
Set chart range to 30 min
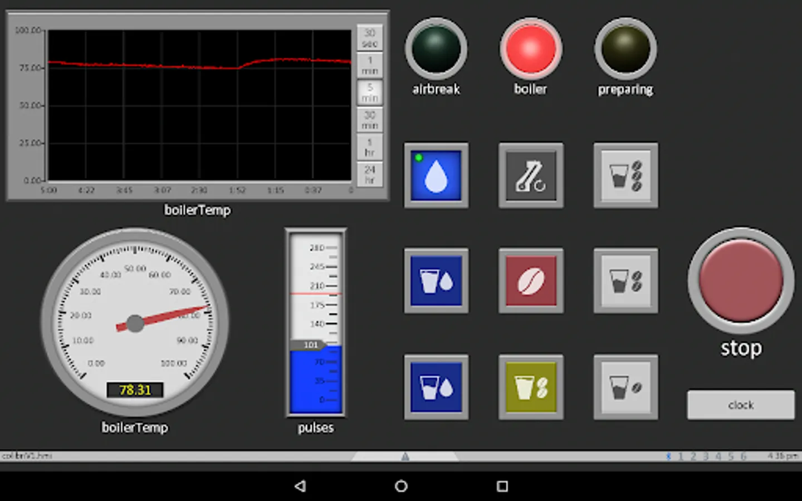tap(370, 120)
